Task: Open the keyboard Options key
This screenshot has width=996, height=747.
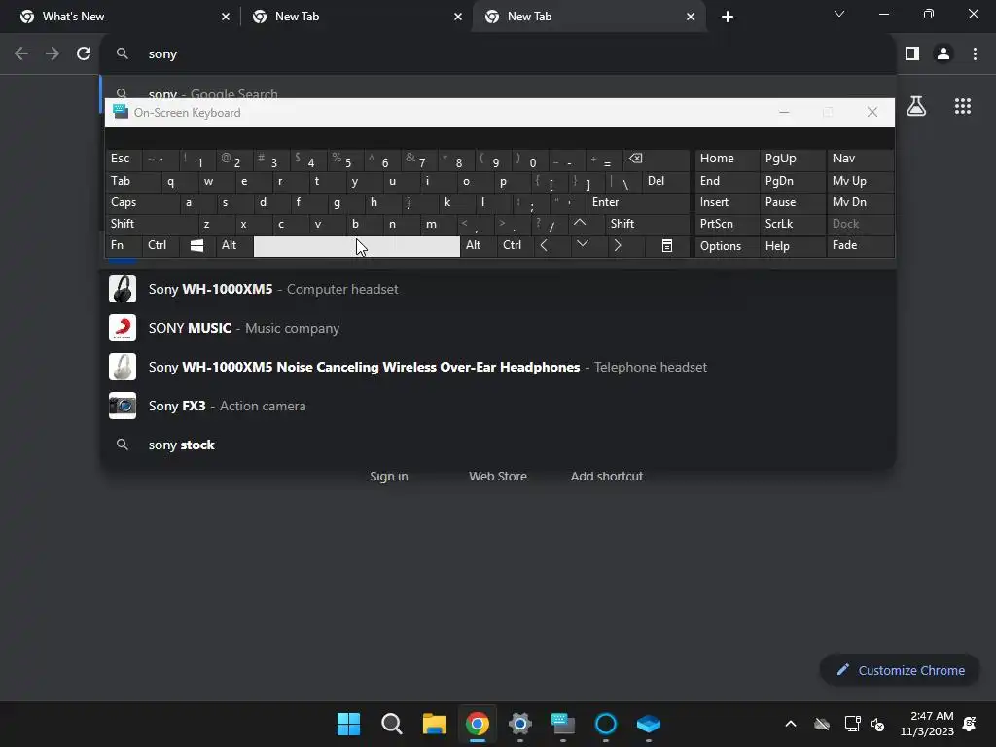Action: (x=727, y=246)
